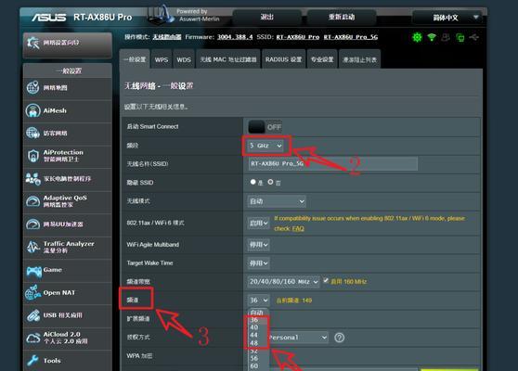Open Parental Controls family icon

pyautogui.click(x=33, y=179)
